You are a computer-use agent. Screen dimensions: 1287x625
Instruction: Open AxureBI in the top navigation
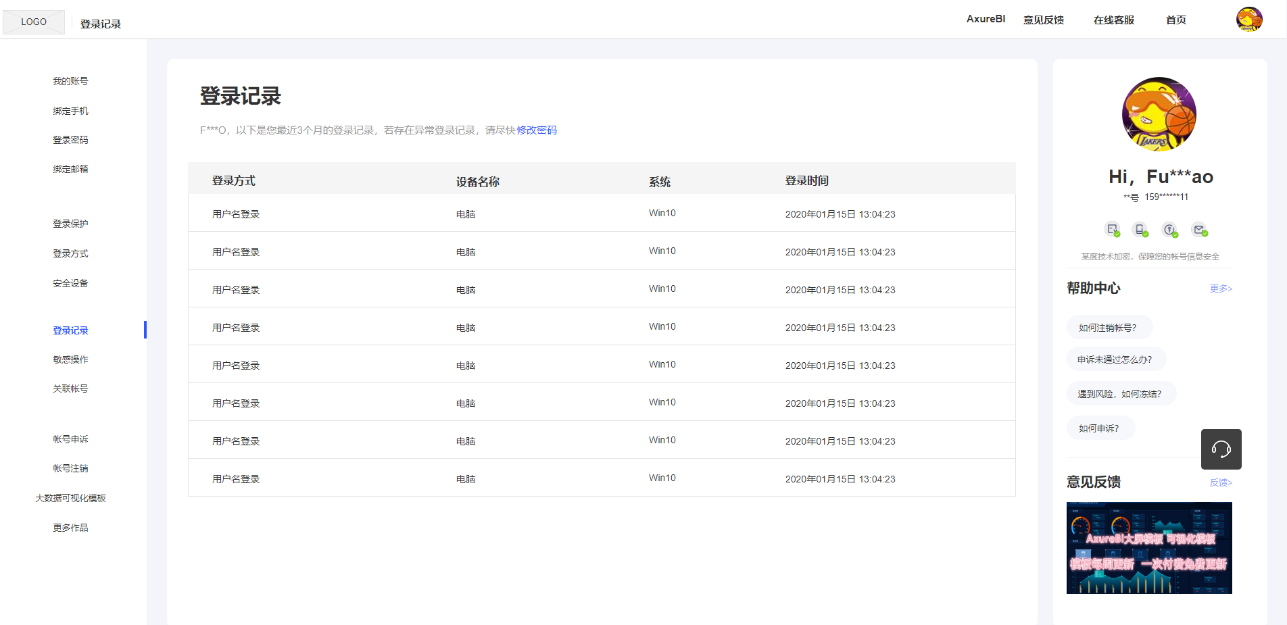click(986, 19)
